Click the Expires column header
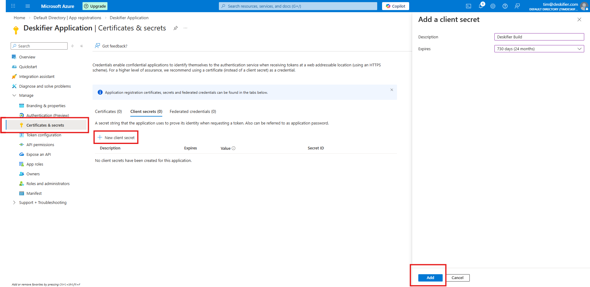The image size is (590, 287). click(191, 148)
